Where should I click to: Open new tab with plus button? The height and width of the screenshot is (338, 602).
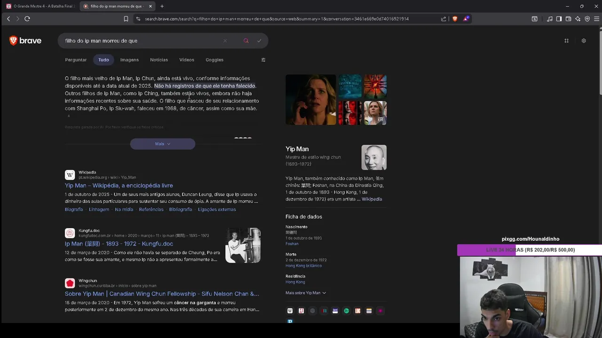tap(162, 6)
